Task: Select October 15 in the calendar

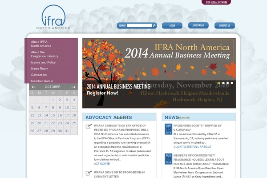Action: click(x=53, y=116)
